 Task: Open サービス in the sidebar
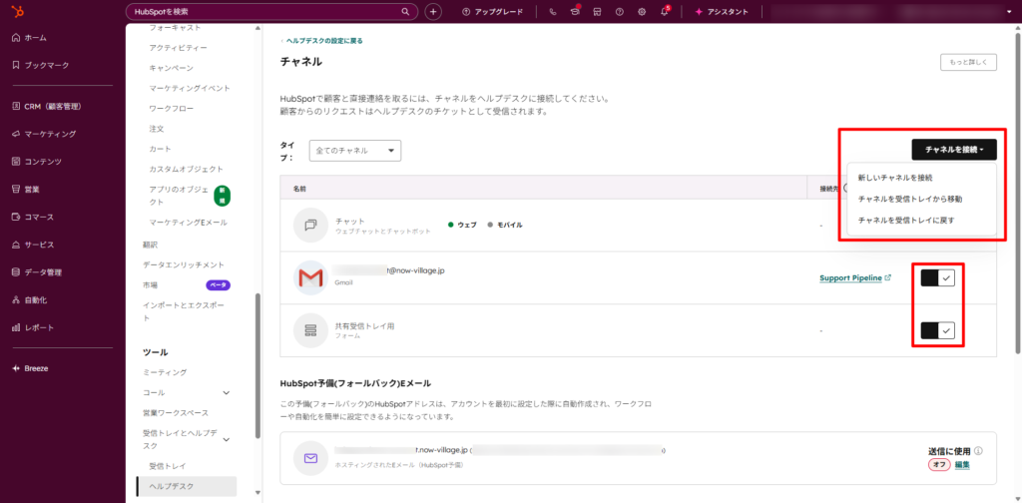point(33,245)
